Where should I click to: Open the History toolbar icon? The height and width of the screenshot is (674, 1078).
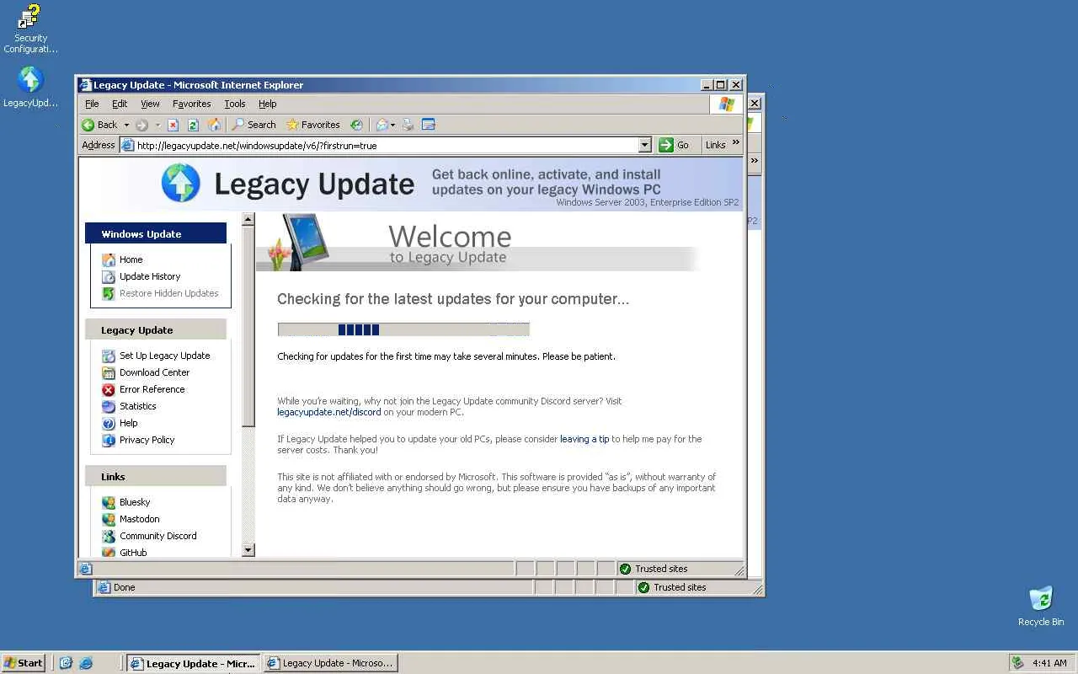[356, 125]
